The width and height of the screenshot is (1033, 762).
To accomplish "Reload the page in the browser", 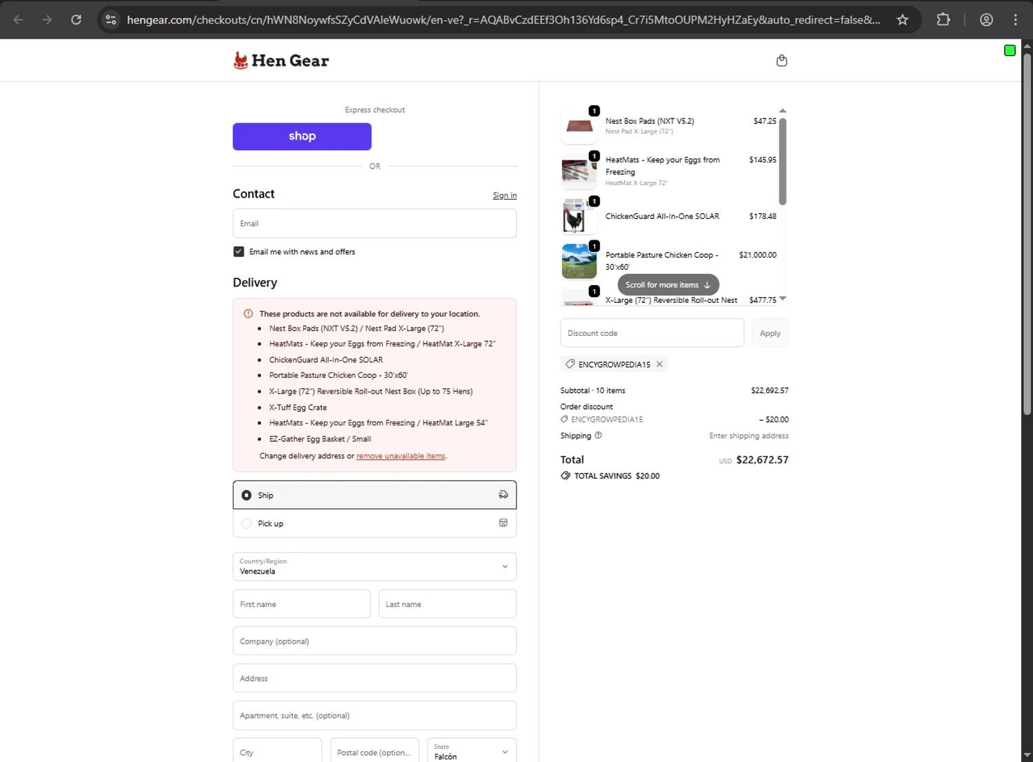I will pos(76,20).
